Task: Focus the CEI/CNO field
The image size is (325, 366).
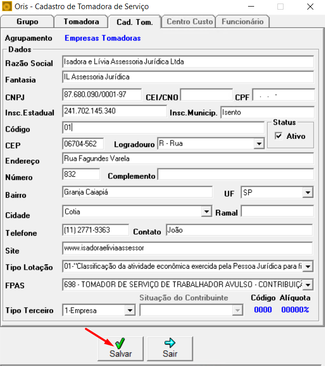Action: pos(207,95)
